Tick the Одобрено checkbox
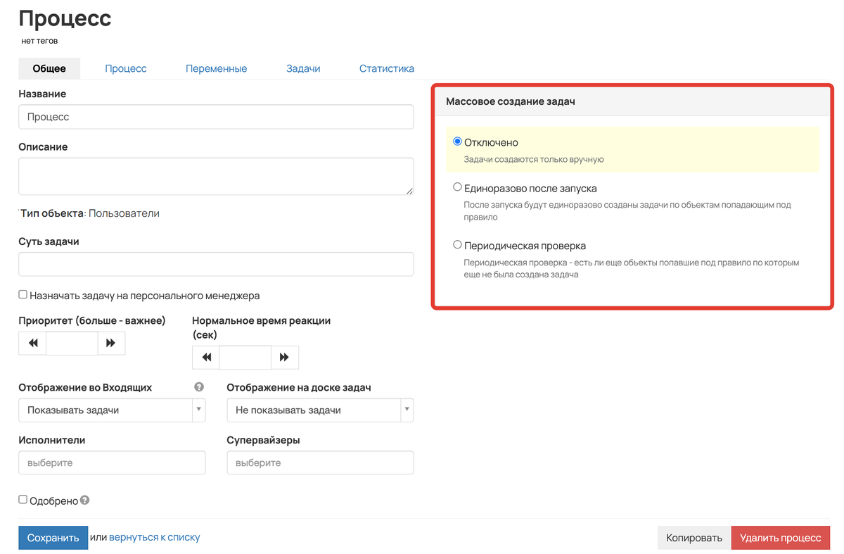The height and width of the screenshot is (554, 844). click(23, 500)
